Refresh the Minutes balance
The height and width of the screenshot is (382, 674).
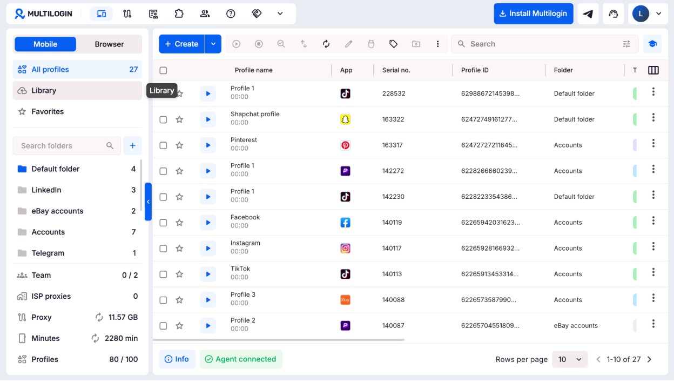pos(95,338)
